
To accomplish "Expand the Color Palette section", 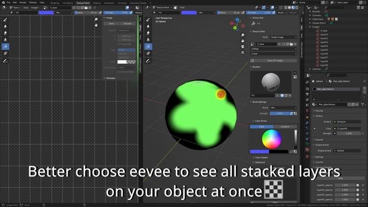I will click(x=260, y=158).
